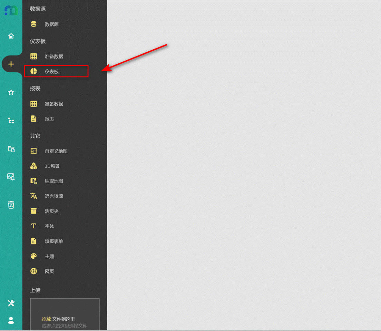Open the document tree structure icon

pos(11,121)
